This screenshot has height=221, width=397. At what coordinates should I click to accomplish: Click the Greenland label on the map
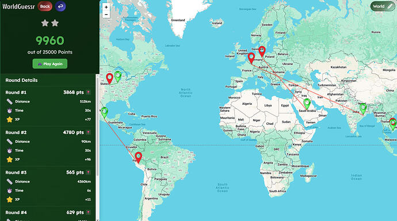[178, 20]
